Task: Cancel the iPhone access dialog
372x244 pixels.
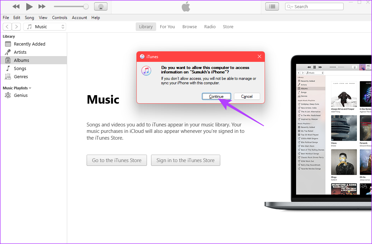Action: 247,96
